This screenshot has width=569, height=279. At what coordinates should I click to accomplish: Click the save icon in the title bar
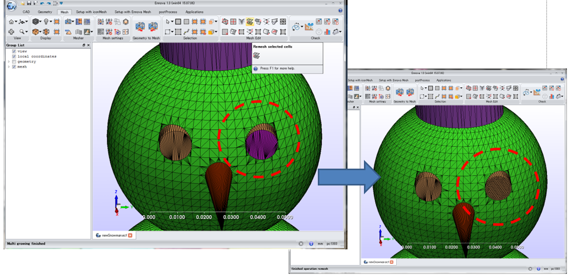[x=29, y=3]
